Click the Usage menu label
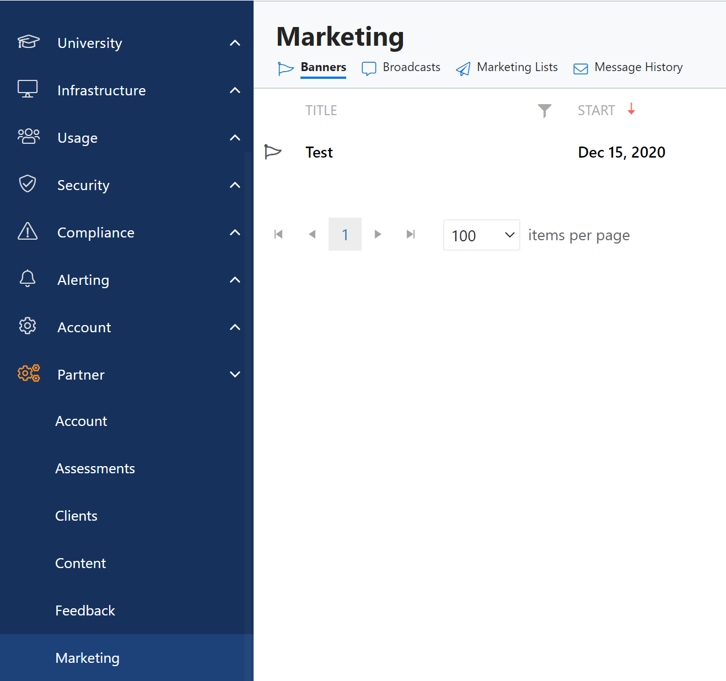The height and width of the screenshot is (681, 726). point(77,138)
